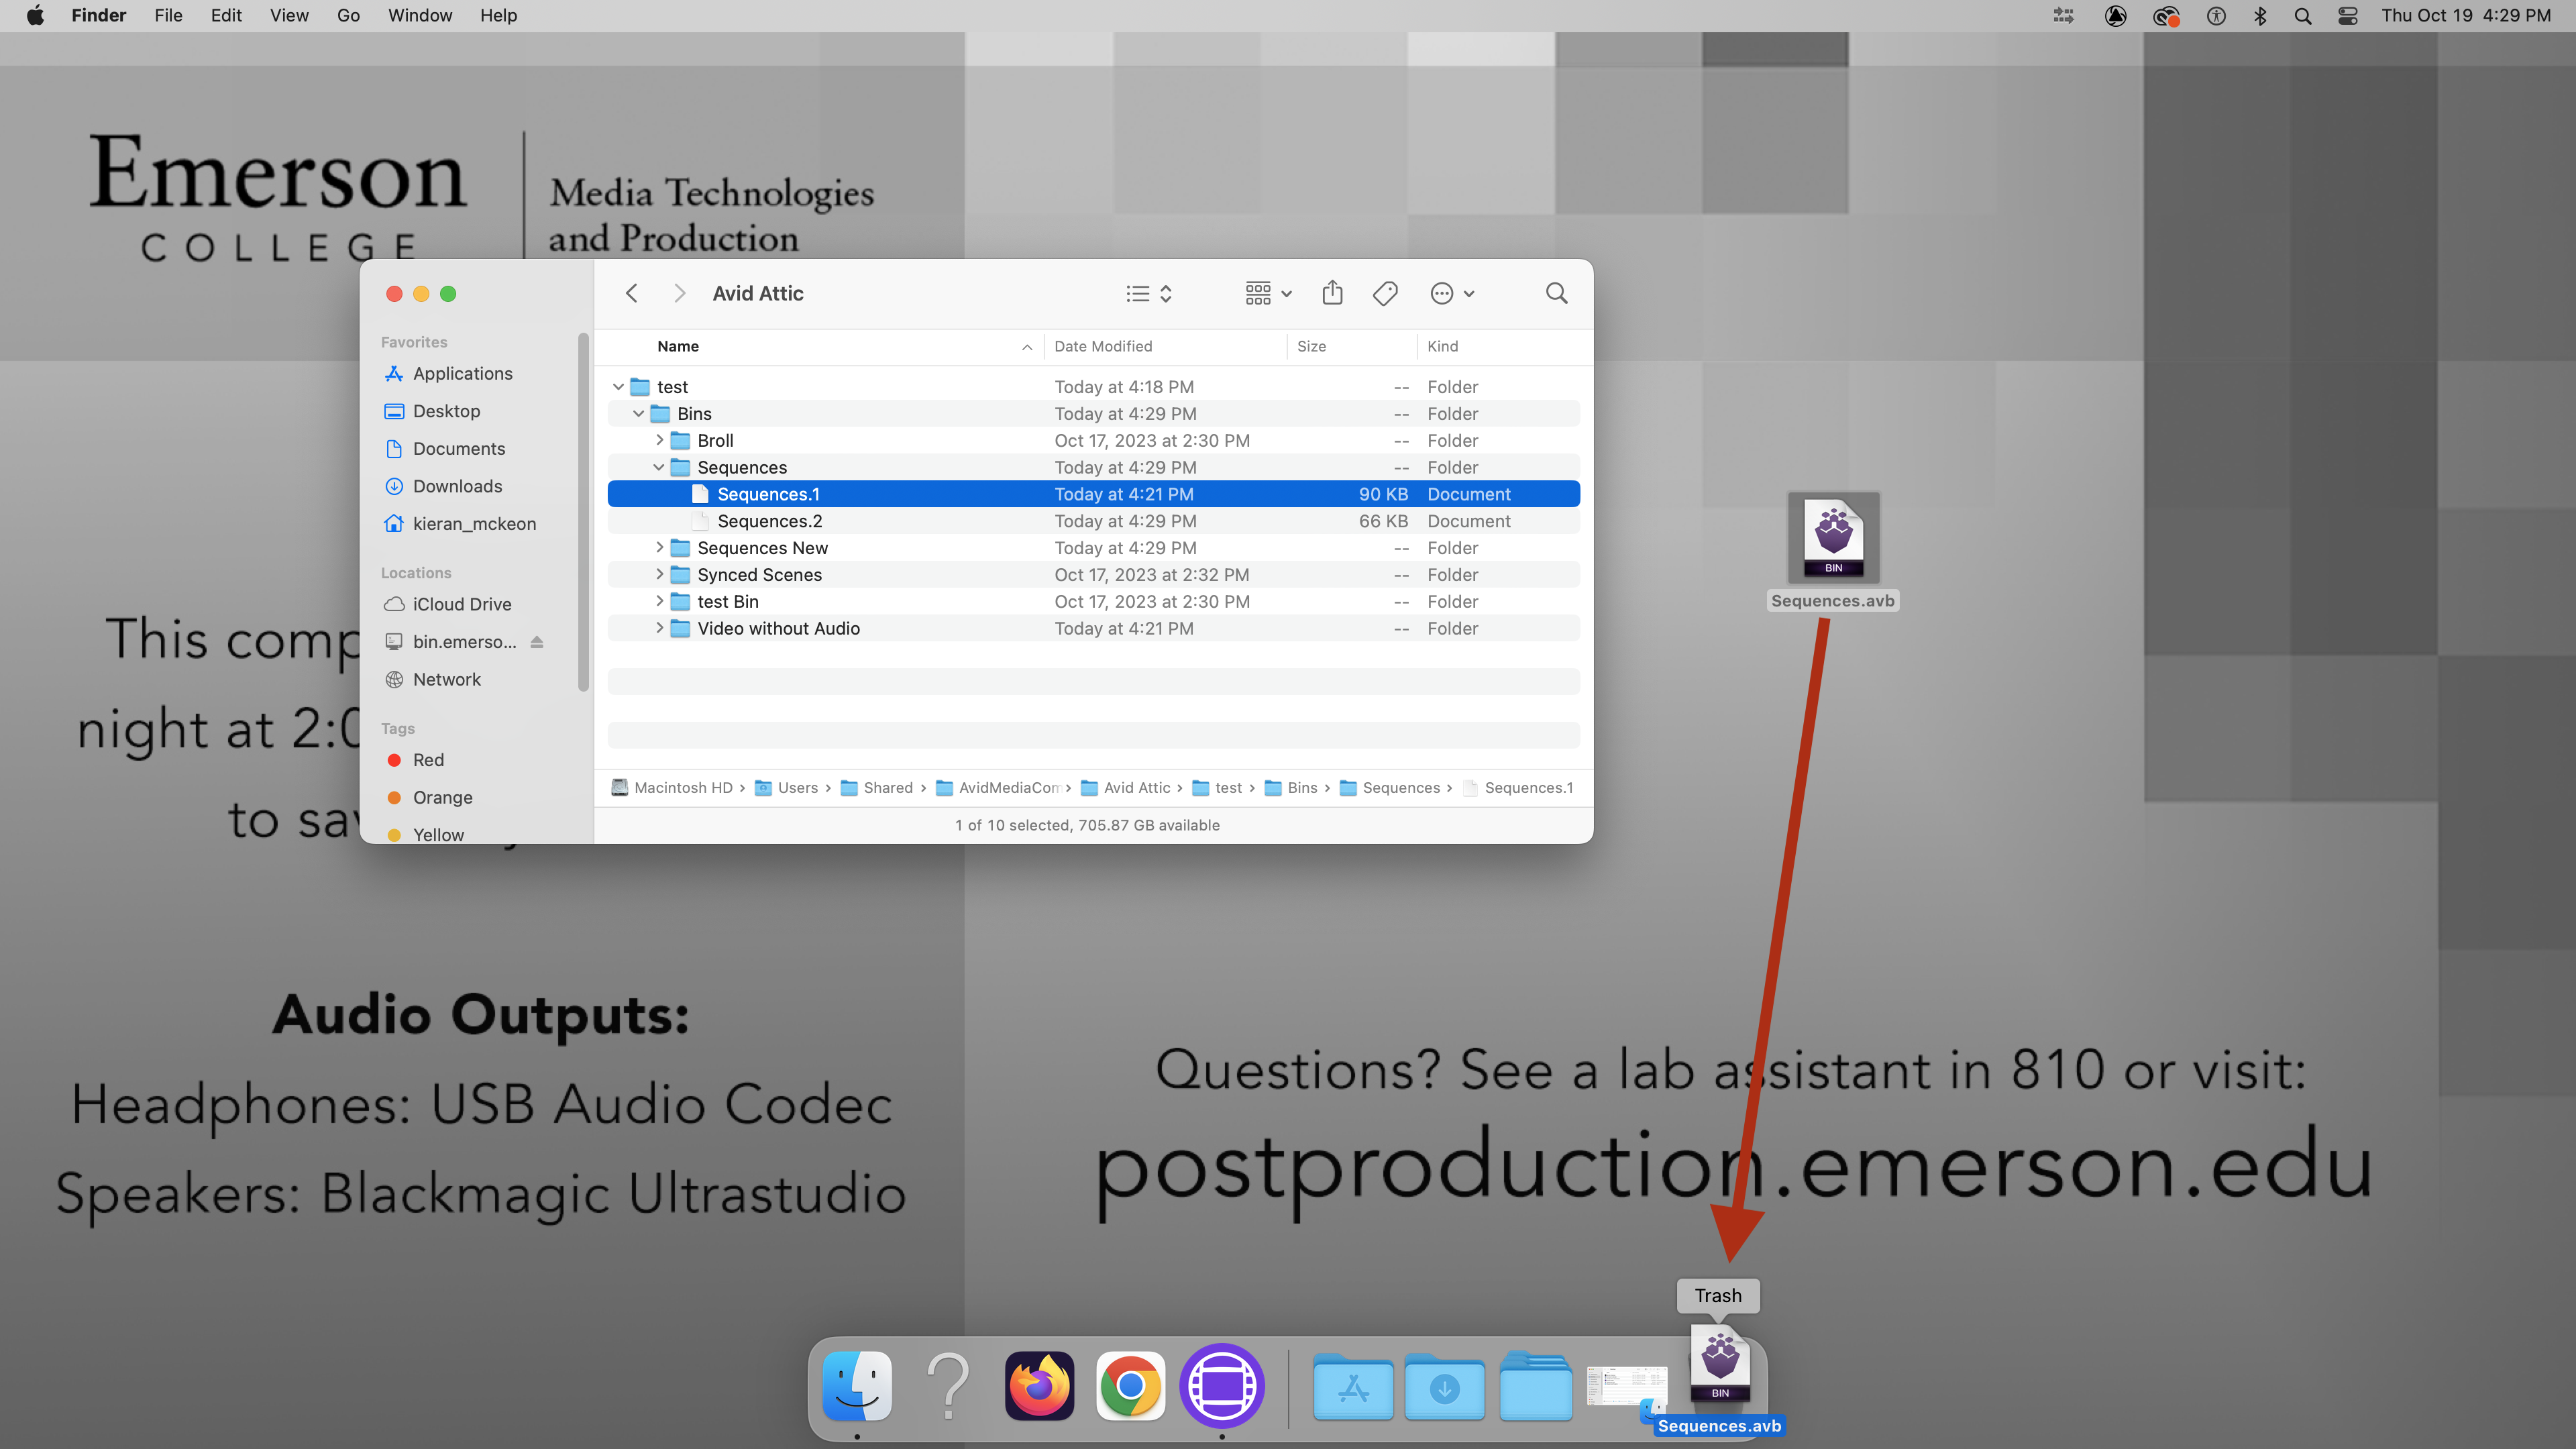2576x1449 pixels.
Task: Click the Edit Tags toolbar icon
Action: coord(1385,293)
